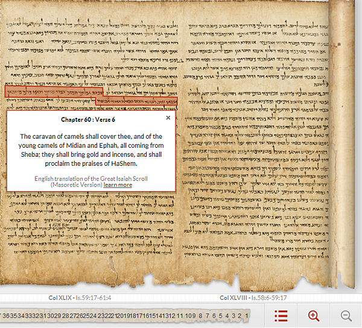Jump to column 3 in the scroll navigator

[x=233, y=316]
